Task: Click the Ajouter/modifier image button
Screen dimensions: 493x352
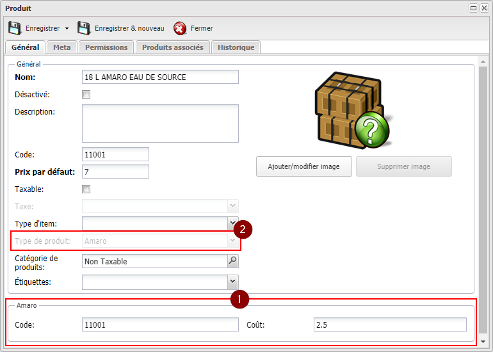Action: coord(303,166)
